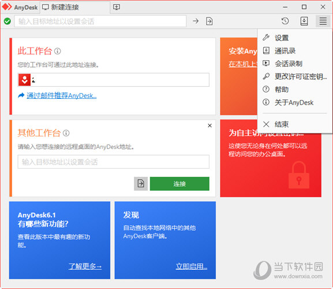Viewport: 333px width, 289px height.
Task: Click file transfer button beside 连接
Action: 141,184
